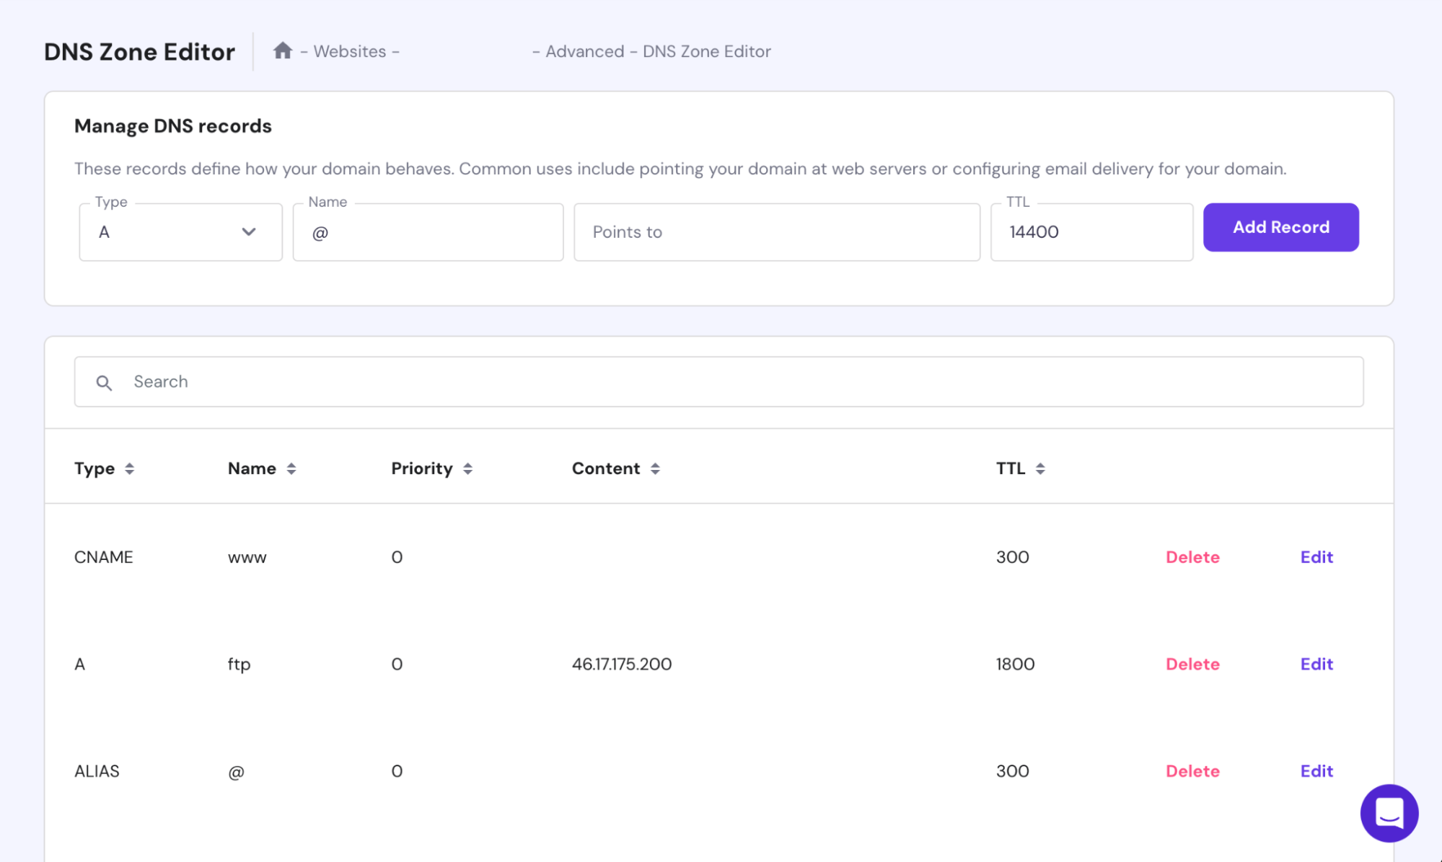Sort records by TTL column arrows
Screen dimensions: 1442x862
click(x=1039, y=468)
